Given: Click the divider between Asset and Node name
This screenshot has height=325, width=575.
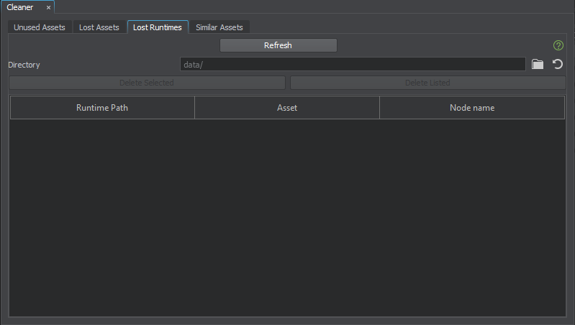Looking at the screenshot, I should (x=380, y=108).
